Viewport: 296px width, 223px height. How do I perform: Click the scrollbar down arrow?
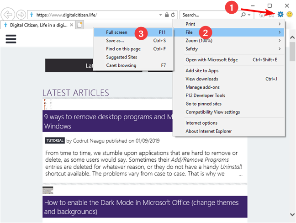(x=292, y=214)
